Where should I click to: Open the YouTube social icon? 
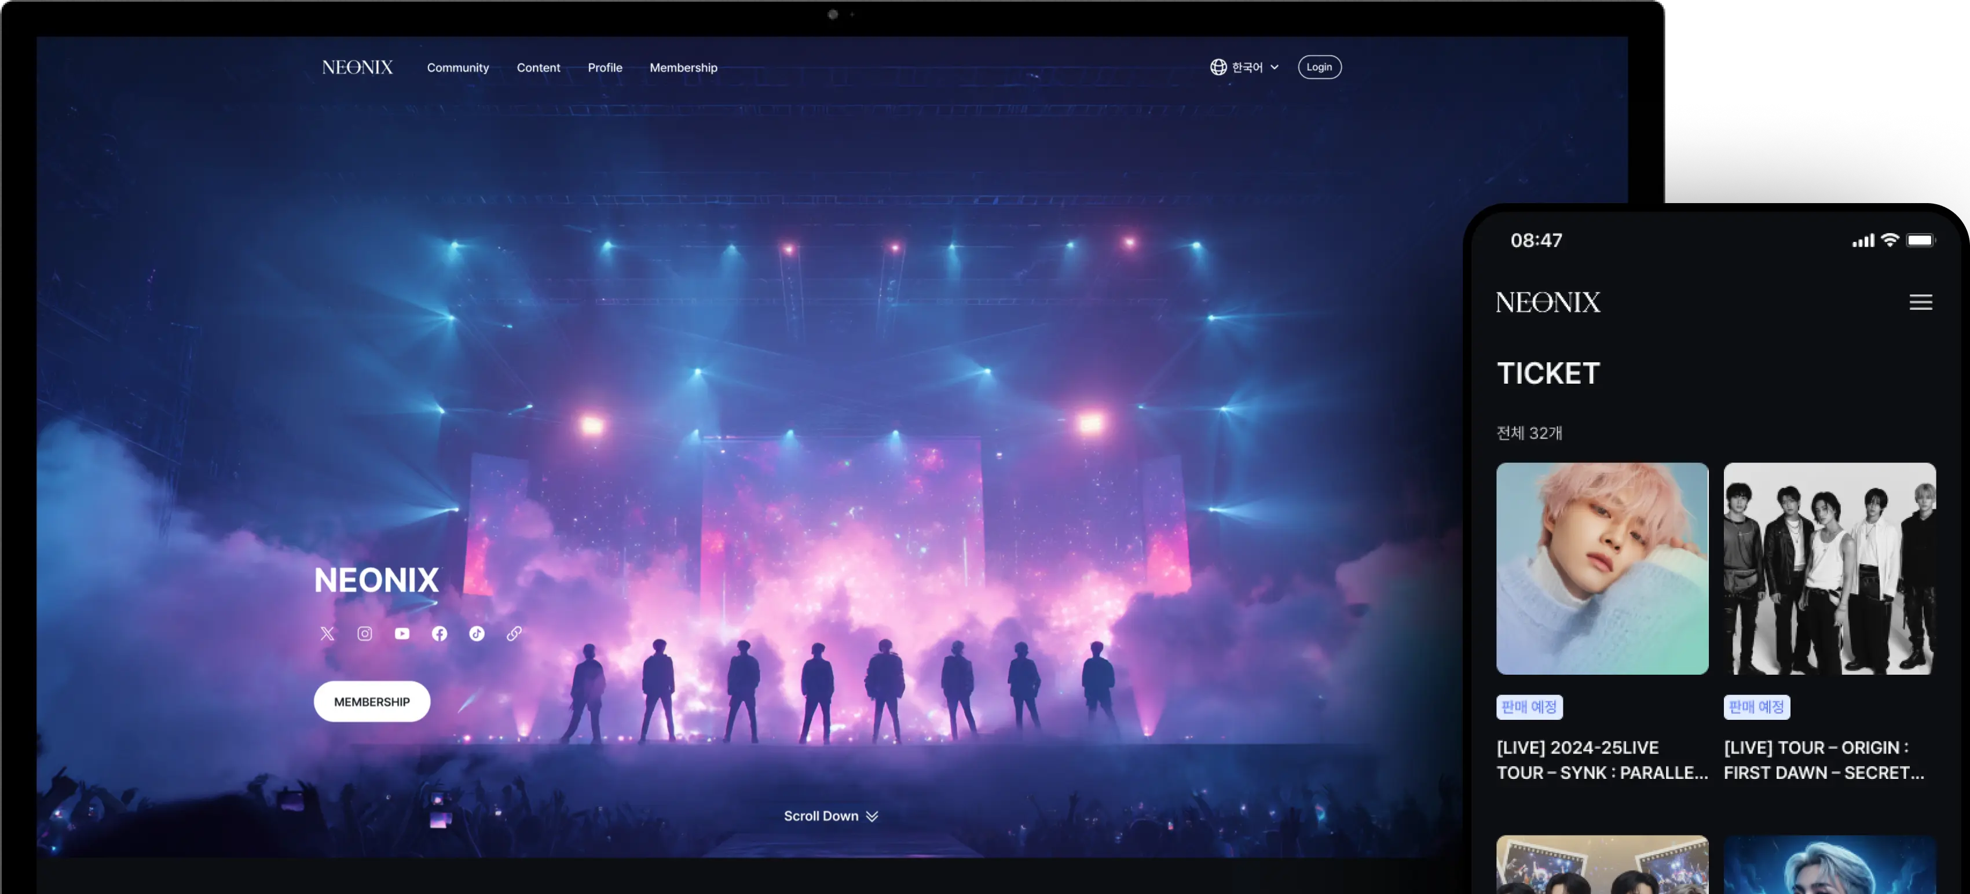point(402,634)
